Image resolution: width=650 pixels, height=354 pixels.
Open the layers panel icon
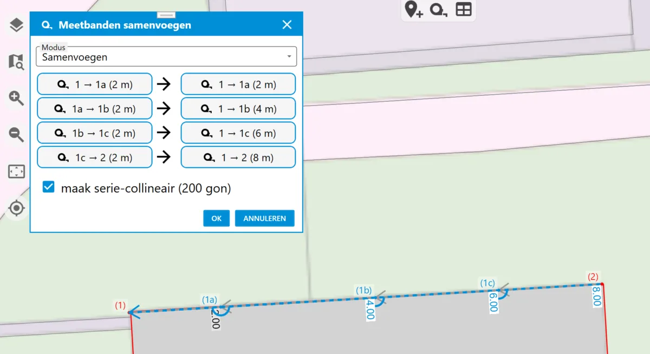[16, 25]
